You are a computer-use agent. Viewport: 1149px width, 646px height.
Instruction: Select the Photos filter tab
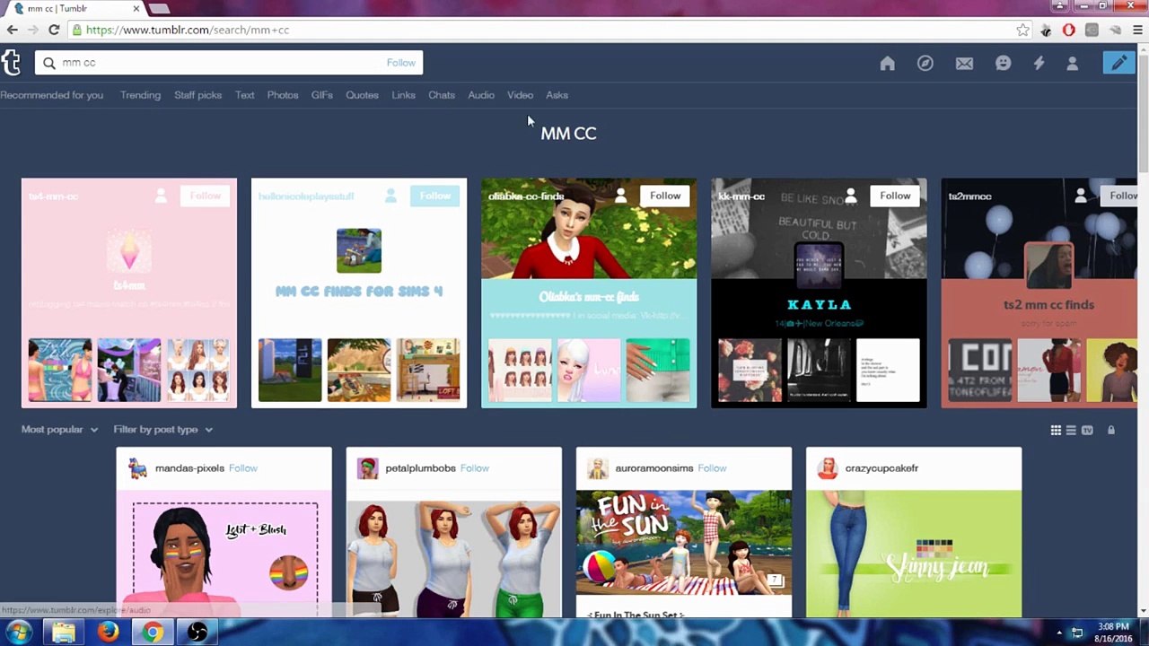tap(282, 95)
